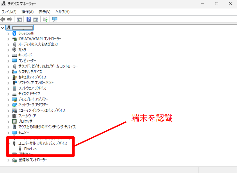Click the Update driver toolbar icon
This screenshot has width=237, height=173.
45,19
